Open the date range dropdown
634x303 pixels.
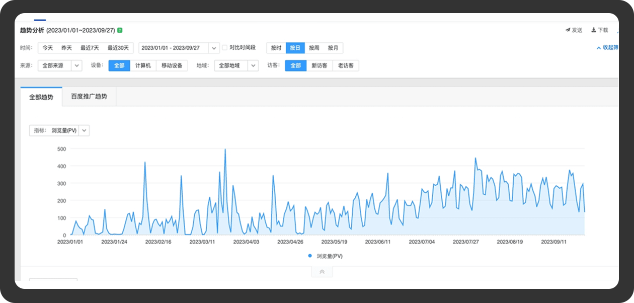click(214, 48)
